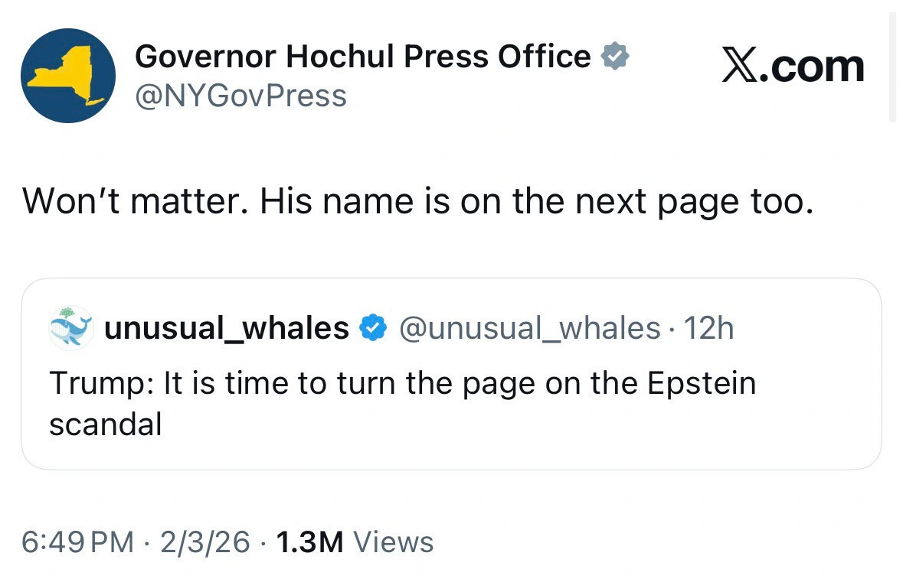
Task: Click the bold unusual_whales display name
Action: 227,328
